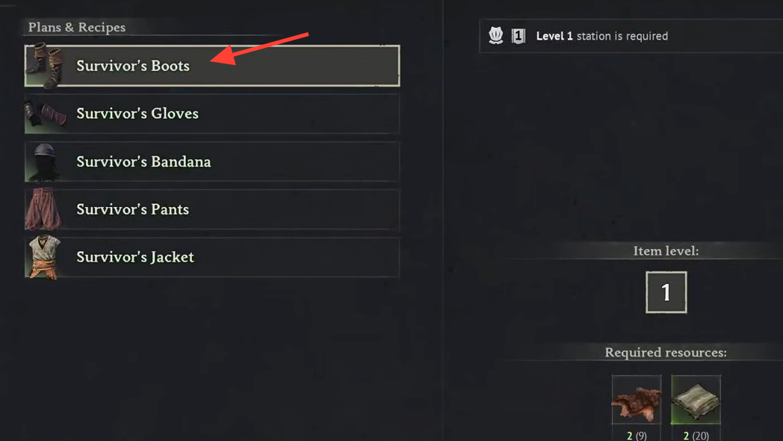783x441 pixels.
Task: Click the "Level 1 station is required" text
Action: [x=601, y=36]
